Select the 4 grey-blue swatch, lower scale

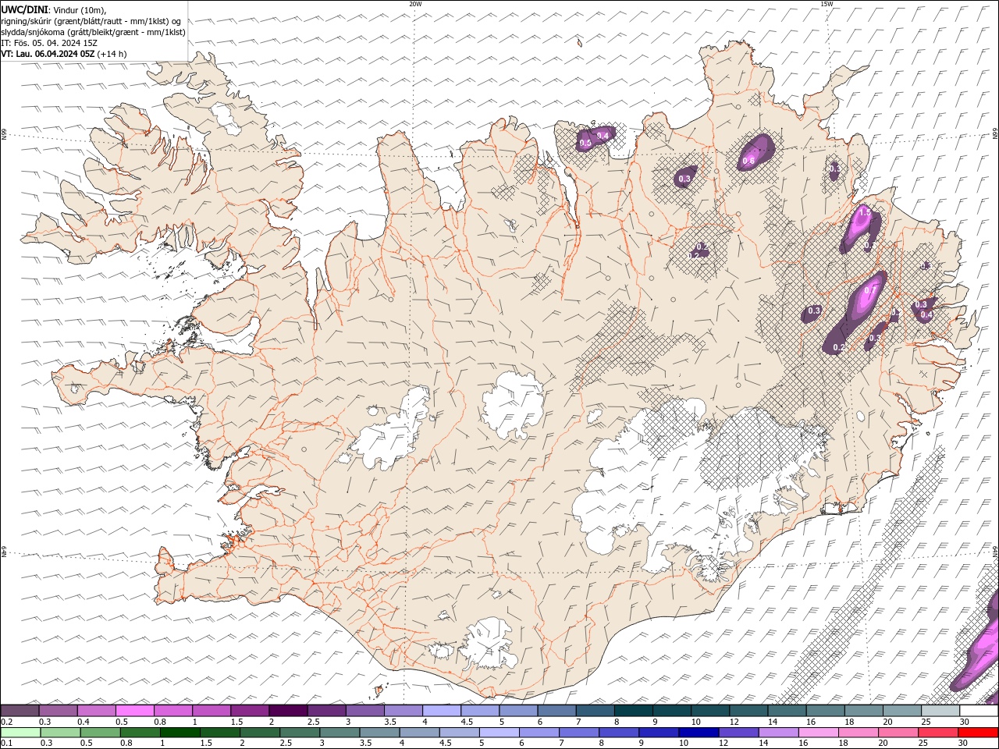click(420, 732)
